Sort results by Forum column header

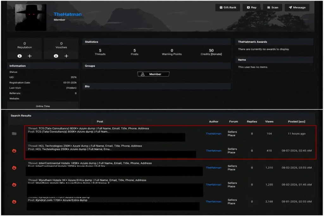[x=234, y=122]
